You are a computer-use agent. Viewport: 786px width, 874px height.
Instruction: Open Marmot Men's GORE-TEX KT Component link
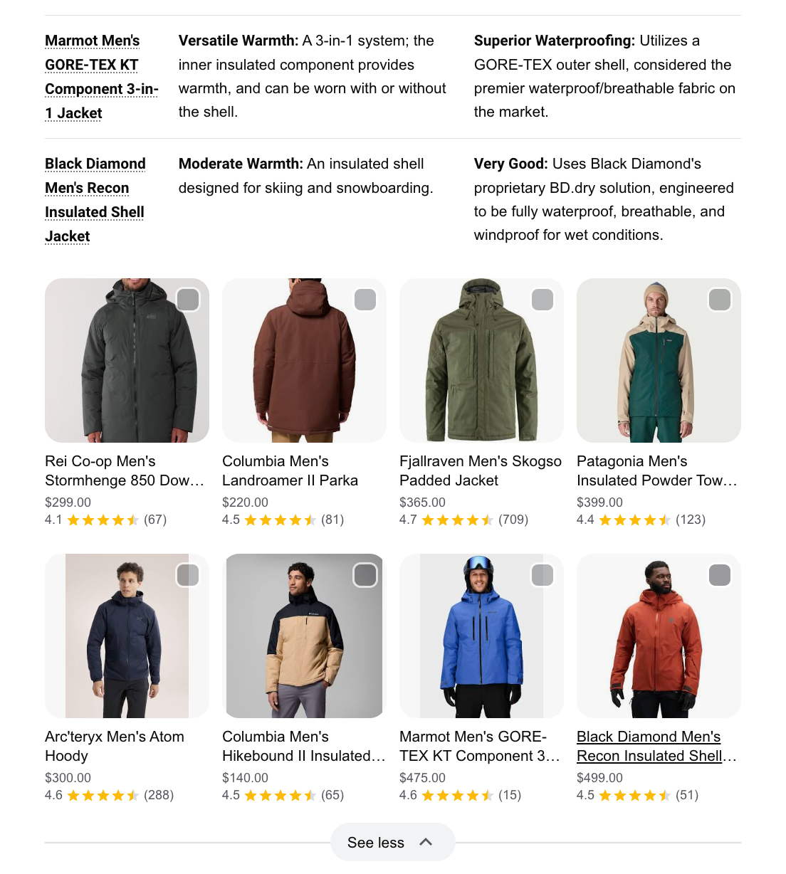pos(101,77)
